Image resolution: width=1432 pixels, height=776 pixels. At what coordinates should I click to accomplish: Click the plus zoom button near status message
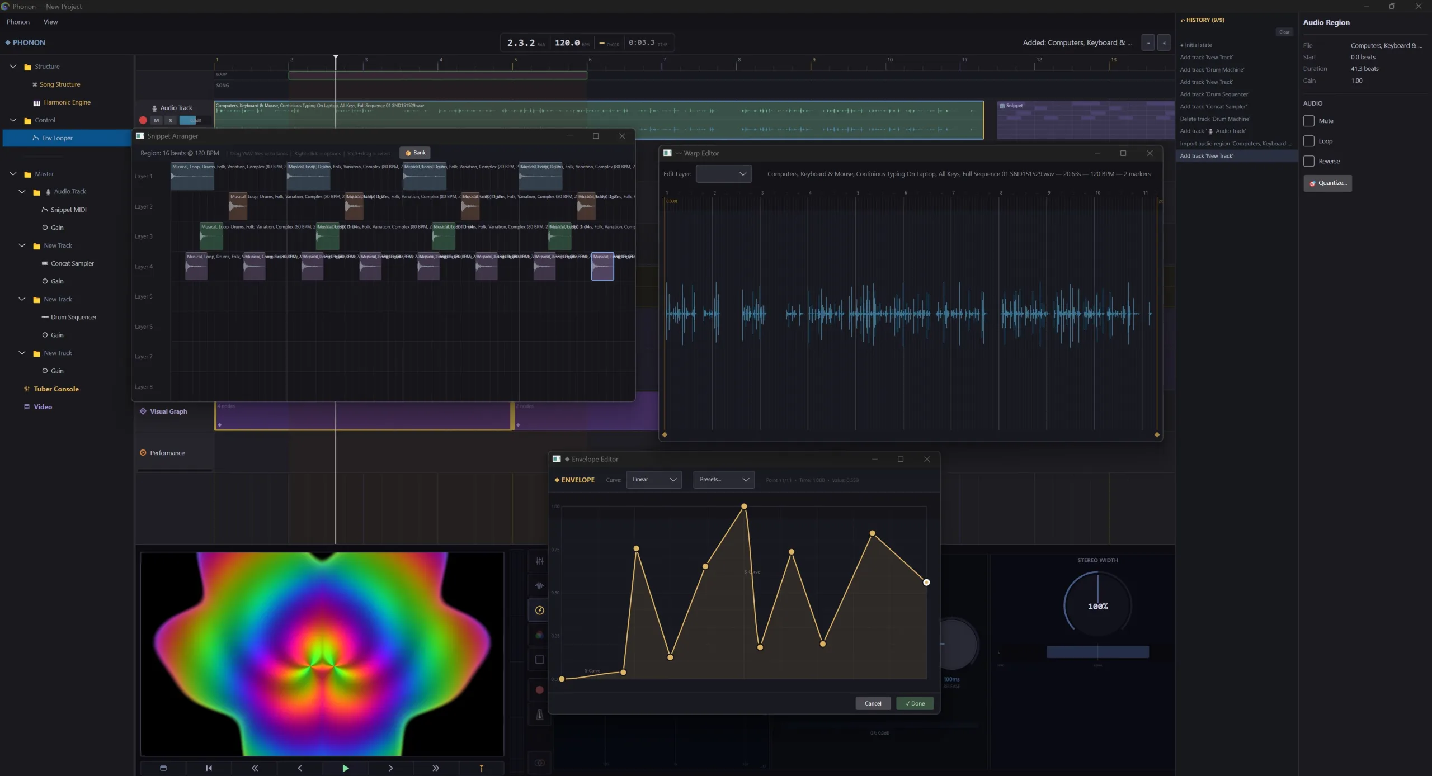[1163, 42]
